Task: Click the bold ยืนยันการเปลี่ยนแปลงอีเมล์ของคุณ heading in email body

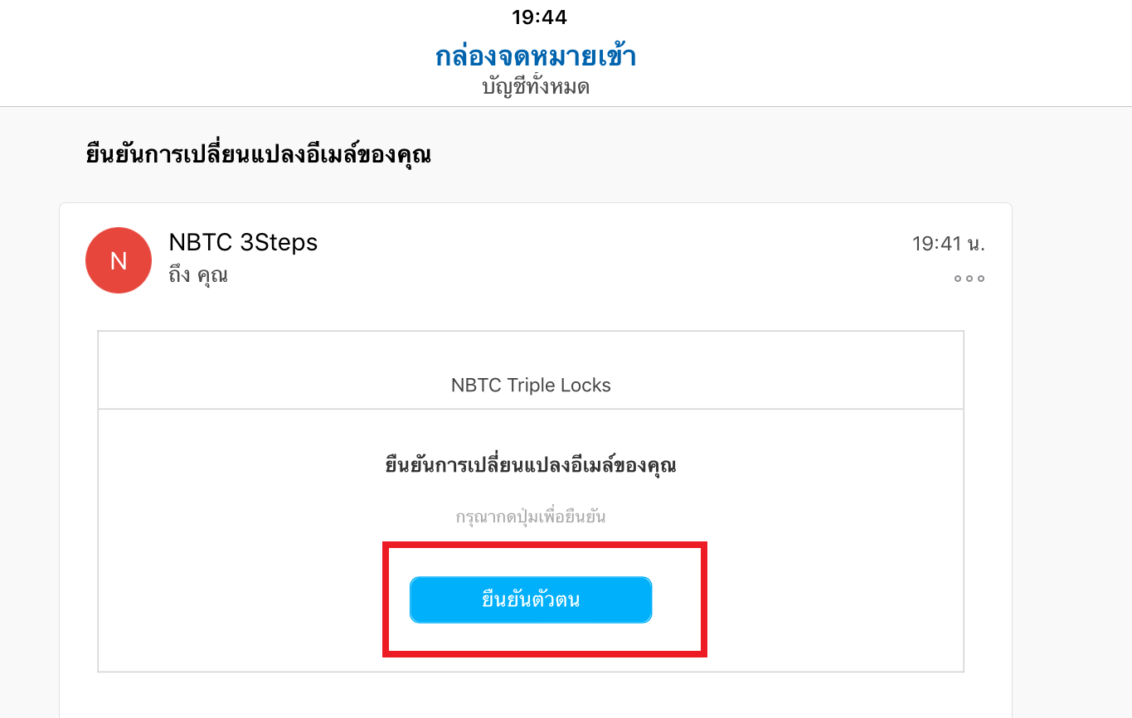Action: click(531, 465)
